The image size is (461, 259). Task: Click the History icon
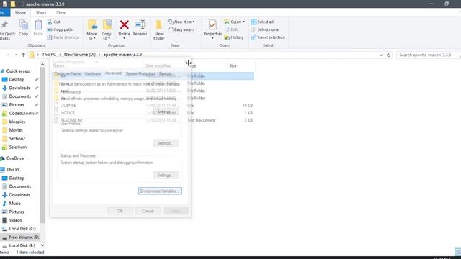(x=227, y=37)
